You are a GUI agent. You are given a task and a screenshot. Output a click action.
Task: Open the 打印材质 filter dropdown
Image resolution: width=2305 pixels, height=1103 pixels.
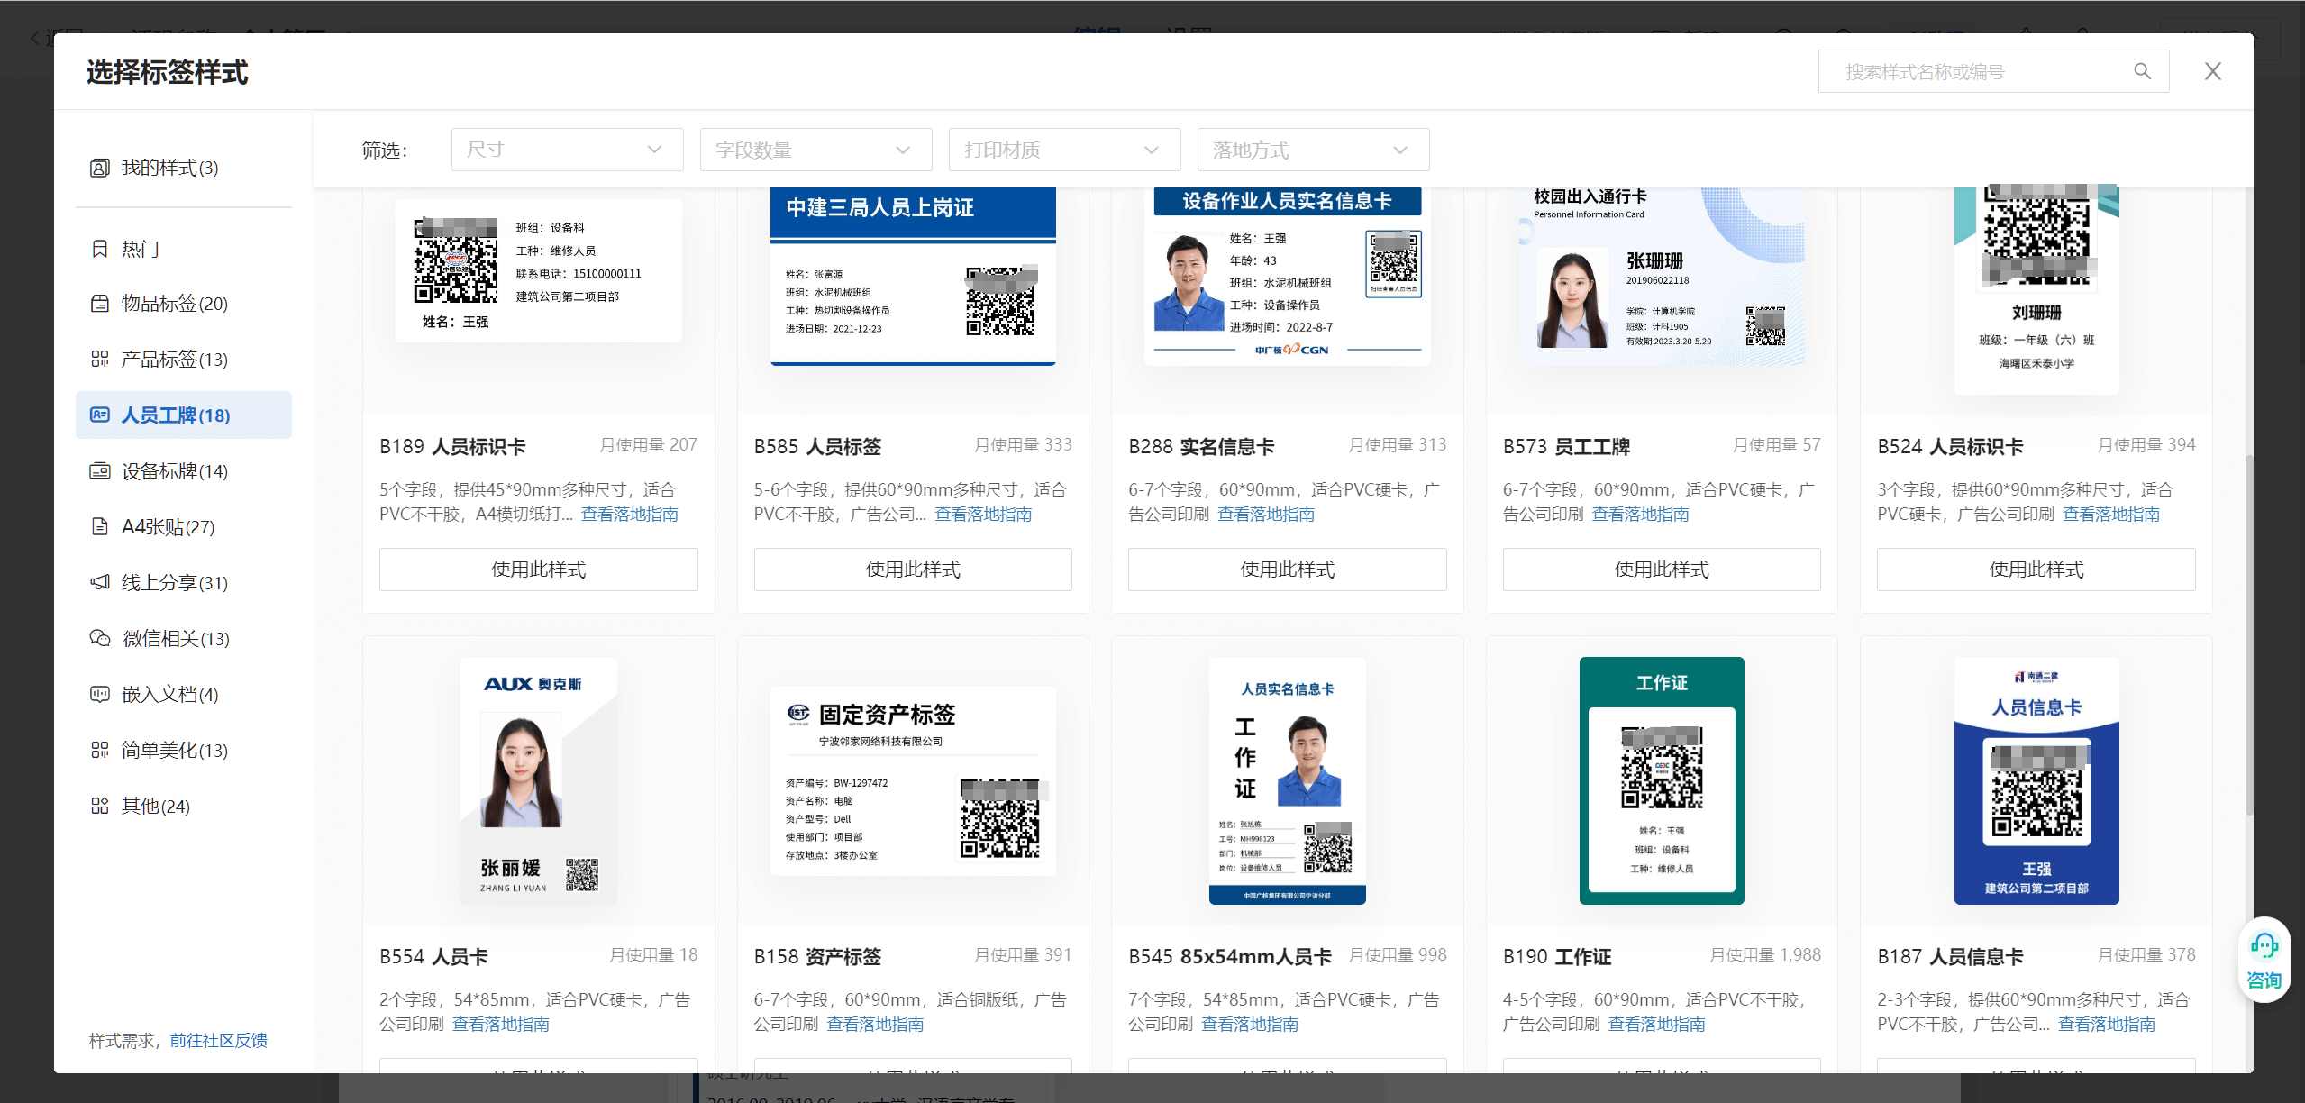[x=1064, y=150]
